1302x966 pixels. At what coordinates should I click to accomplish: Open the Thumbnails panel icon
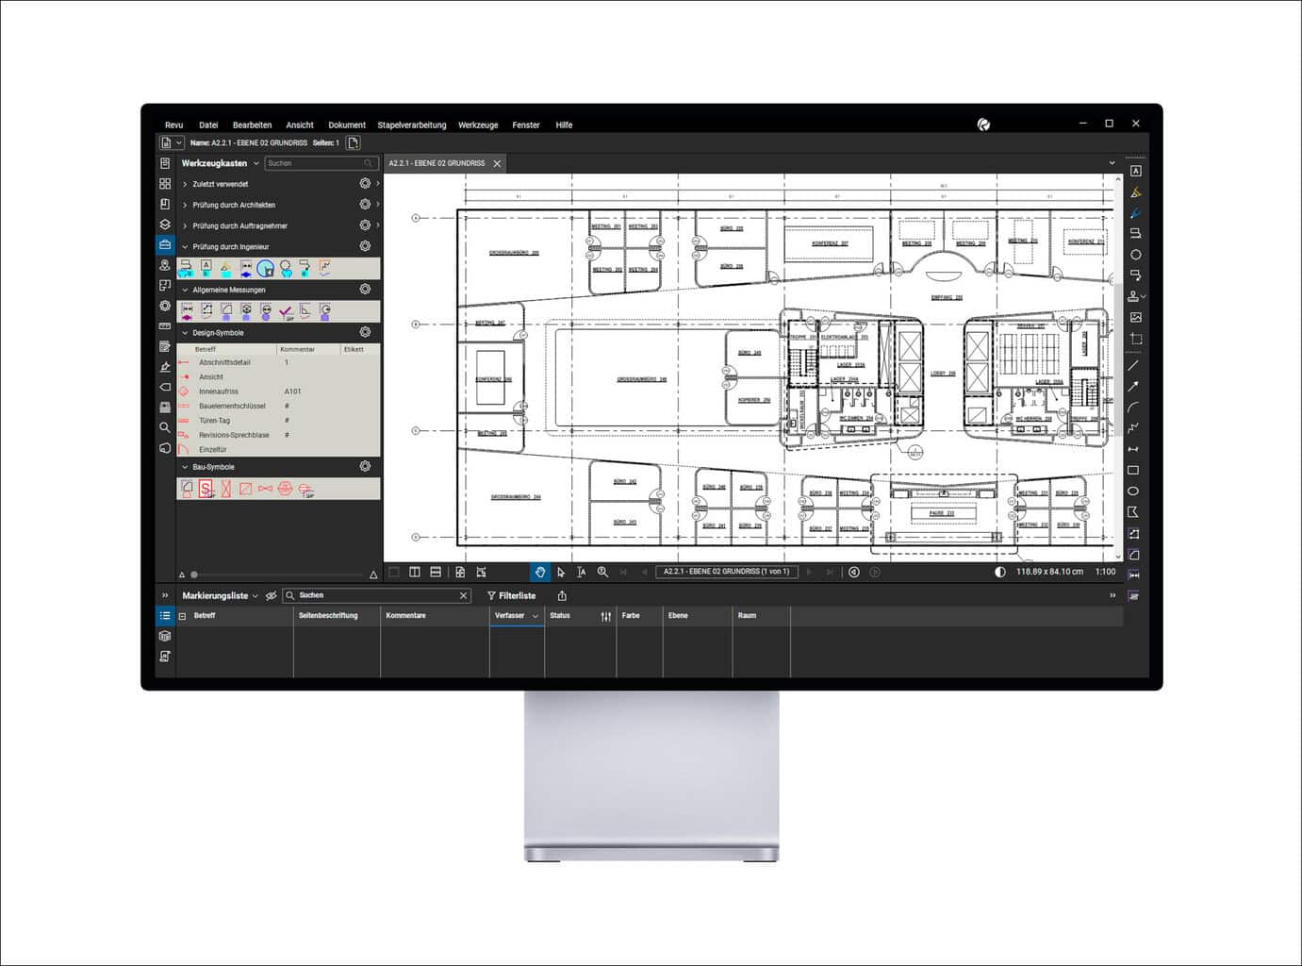point(165,184)
